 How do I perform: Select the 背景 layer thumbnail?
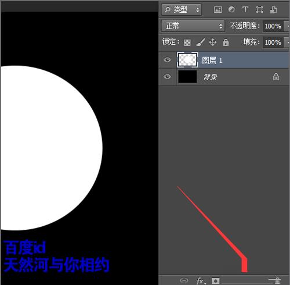coord(187,77)
